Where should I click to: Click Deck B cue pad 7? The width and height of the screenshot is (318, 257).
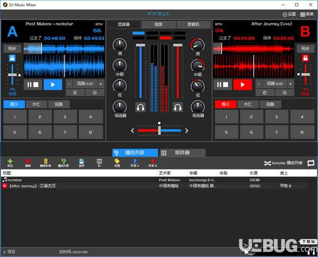tap(277, 132)
